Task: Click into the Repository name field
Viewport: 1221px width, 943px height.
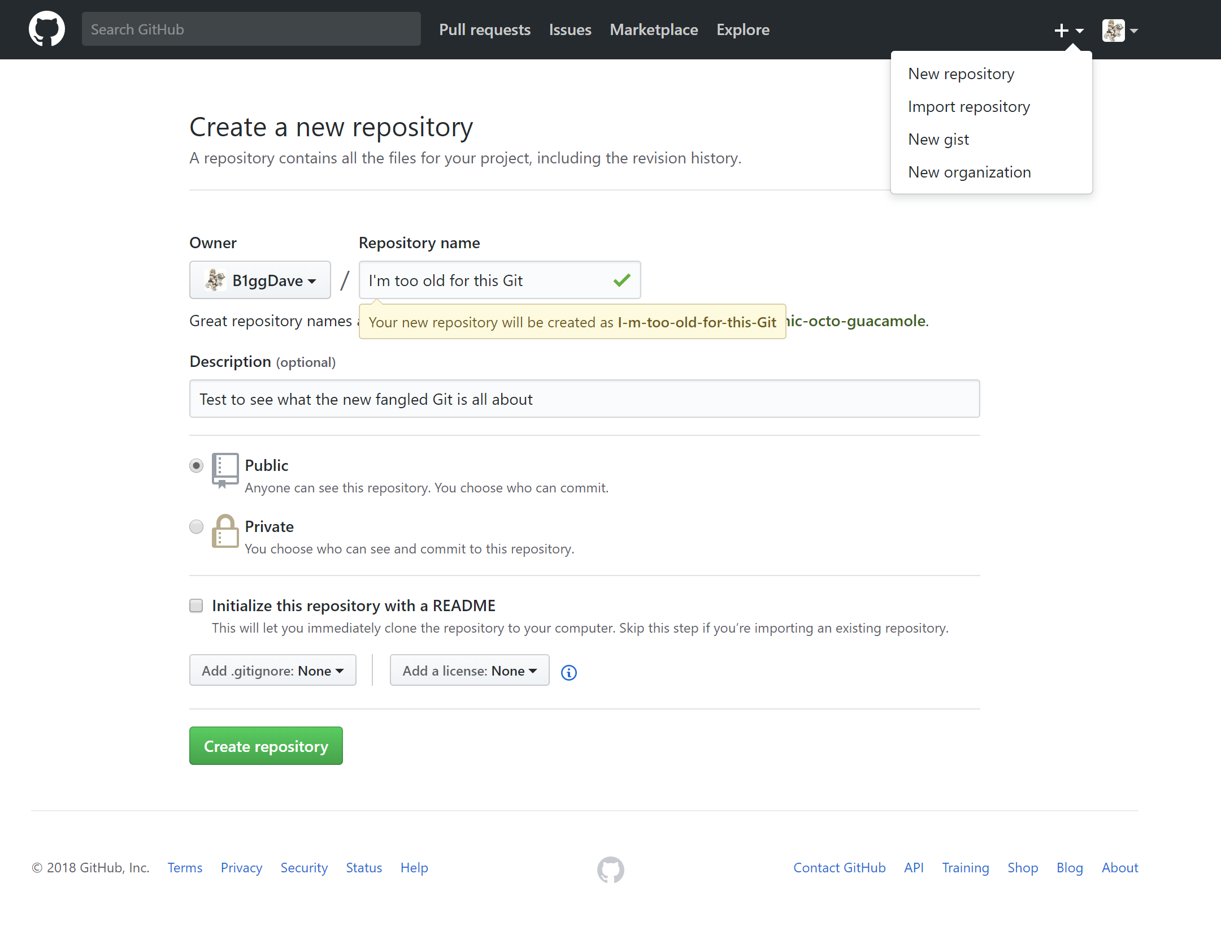Action: [499, 280]
